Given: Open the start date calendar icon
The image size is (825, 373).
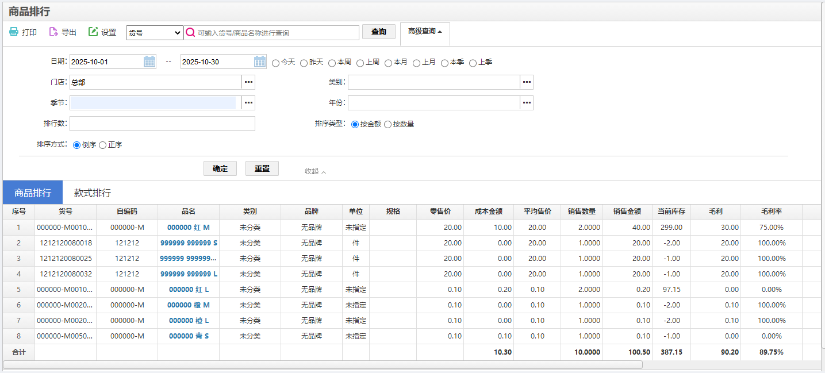Looking at the screenshot, I should point(149,61).
